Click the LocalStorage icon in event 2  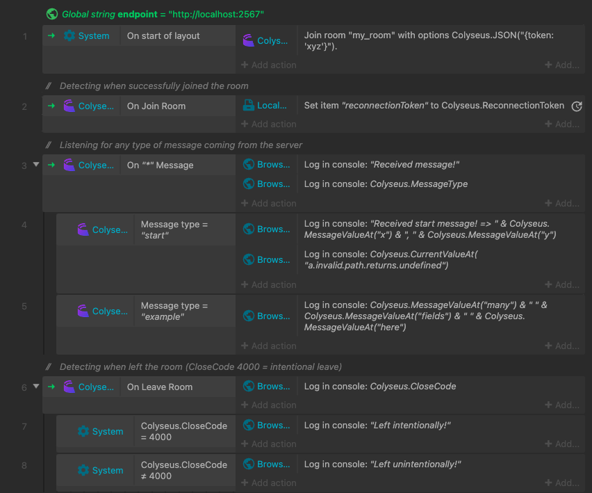[x=248, y=106]
